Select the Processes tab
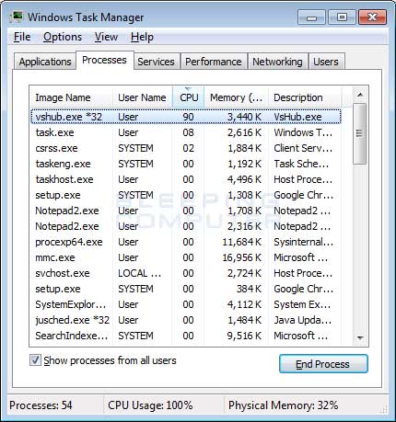The height and width of the screenshot is (422, 396). click(x=104, y=60)
